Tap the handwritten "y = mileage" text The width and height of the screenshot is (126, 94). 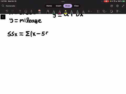25,20
